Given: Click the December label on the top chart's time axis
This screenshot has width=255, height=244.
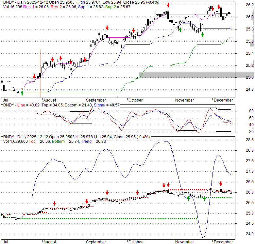Looking at the screenshot, I should click(x=223, y=100).
